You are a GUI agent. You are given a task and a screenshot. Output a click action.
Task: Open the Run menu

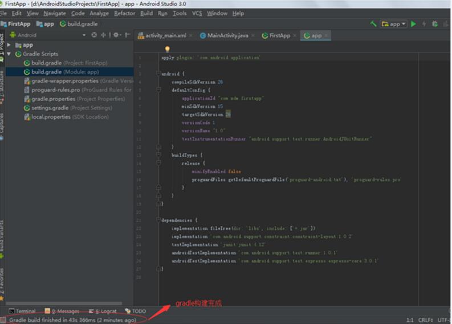pyautogui.click(x=162, y=13)
